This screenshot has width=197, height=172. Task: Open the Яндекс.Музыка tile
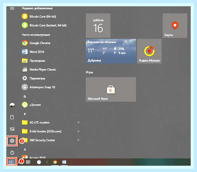pyautogui.click(x=149, y=51)
